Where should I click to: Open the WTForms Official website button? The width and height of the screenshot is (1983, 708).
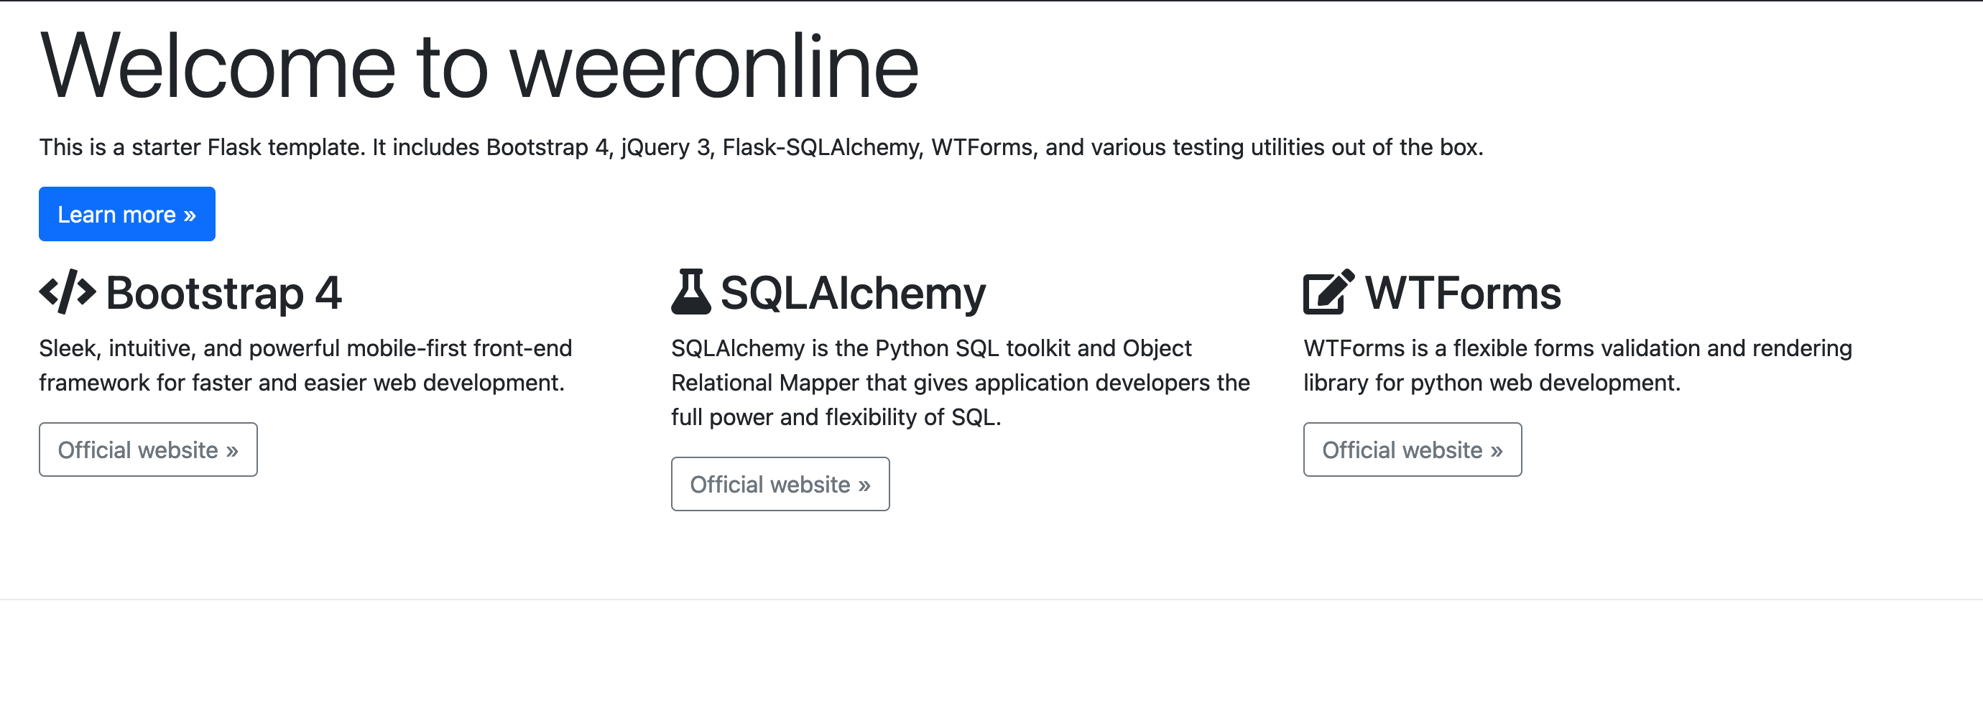tap(1412, 450)
